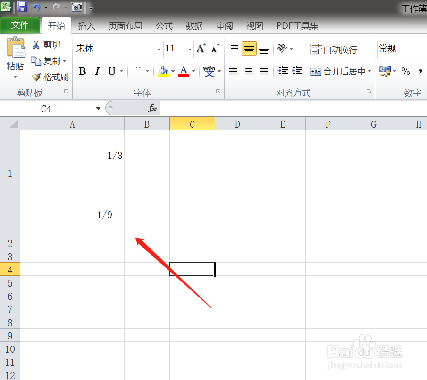Expand the fill color palette arrow
This screenshot has height=380, width=427.
click(x=173, y=71)
